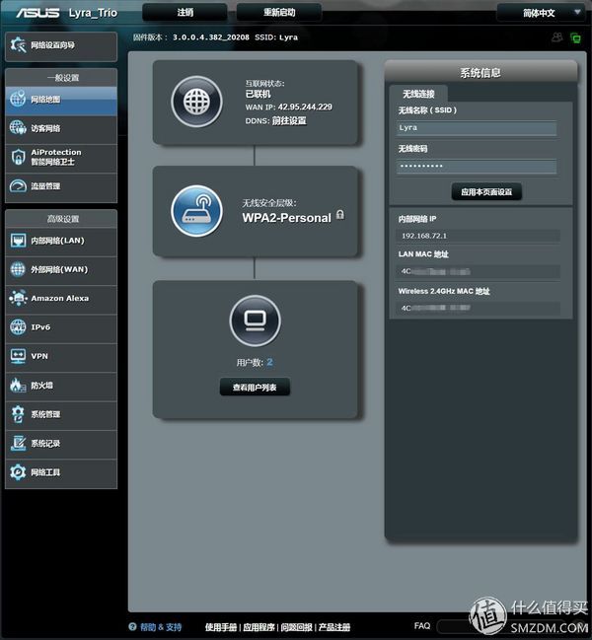592x640 pixels.
Task: Click the LAN IP value 192.168.72.1
Action: [x=424, y=236]
